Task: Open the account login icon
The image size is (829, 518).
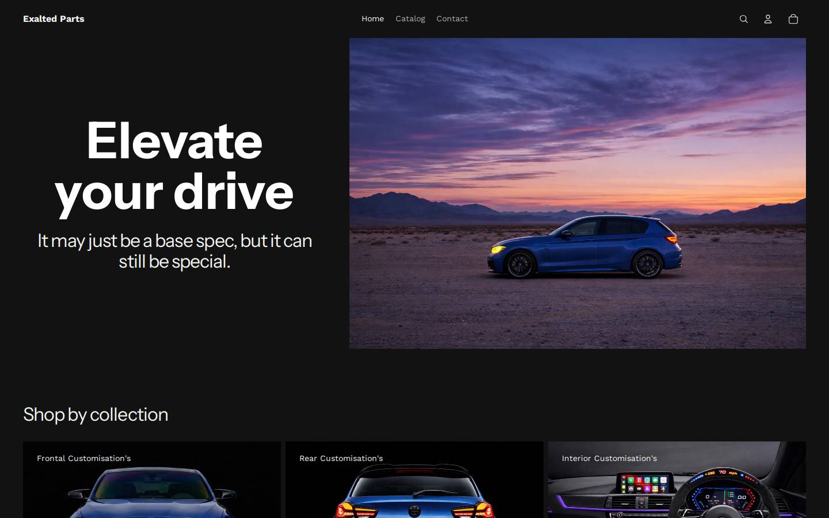Action: [767, 19]
